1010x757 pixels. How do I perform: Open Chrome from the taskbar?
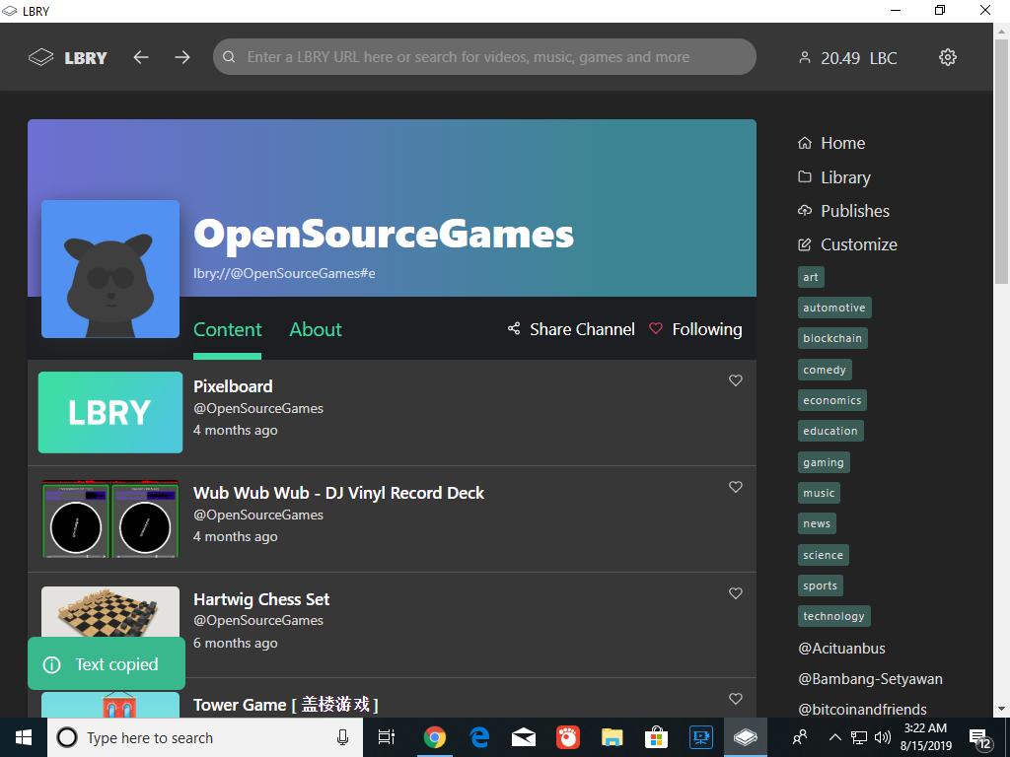point(435,737)
